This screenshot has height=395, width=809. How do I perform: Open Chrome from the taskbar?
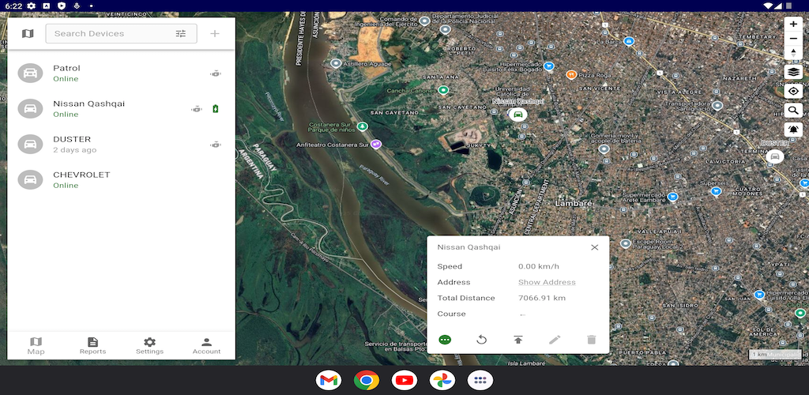point(367,381)
